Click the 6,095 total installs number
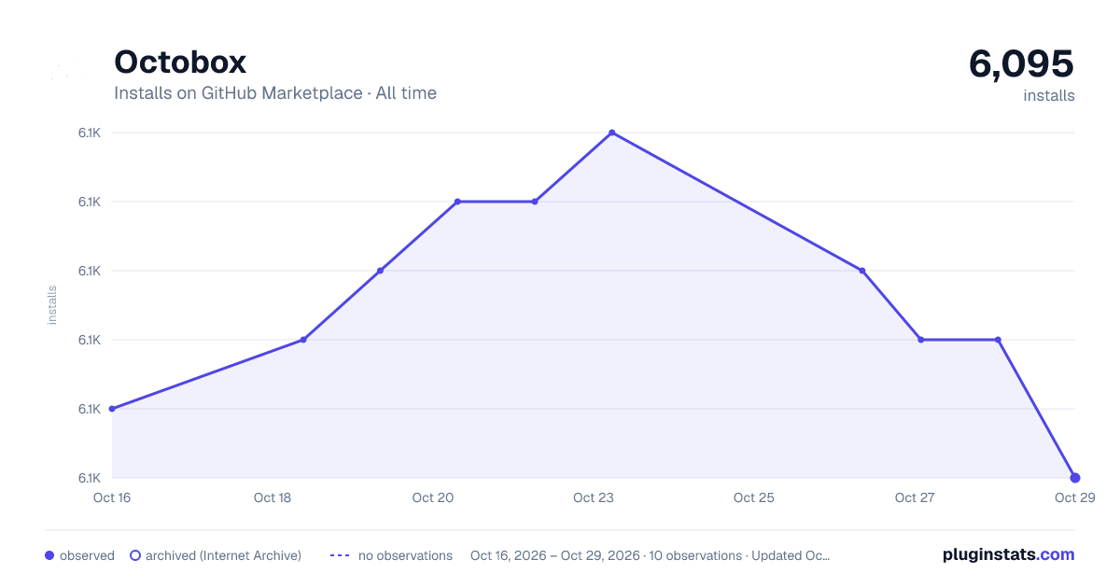The width and height of the screenshot is (1120, 588). pyautogui.click(x=1021, y=63)
